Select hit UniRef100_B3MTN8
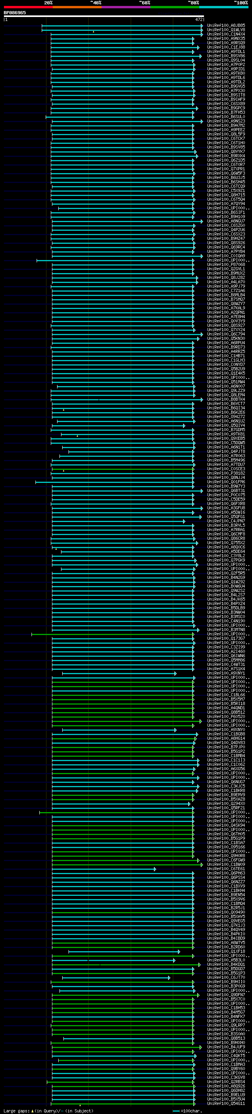Viewport: 252px width, 1114px height. [x=226, y=630]
